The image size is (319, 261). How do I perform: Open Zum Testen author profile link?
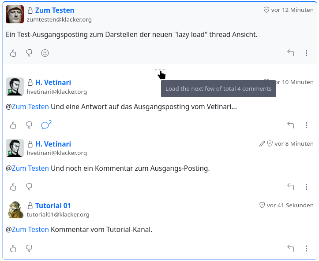[x=55, y=10]
